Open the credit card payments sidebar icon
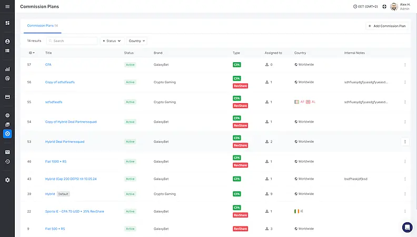 point(7,97)
